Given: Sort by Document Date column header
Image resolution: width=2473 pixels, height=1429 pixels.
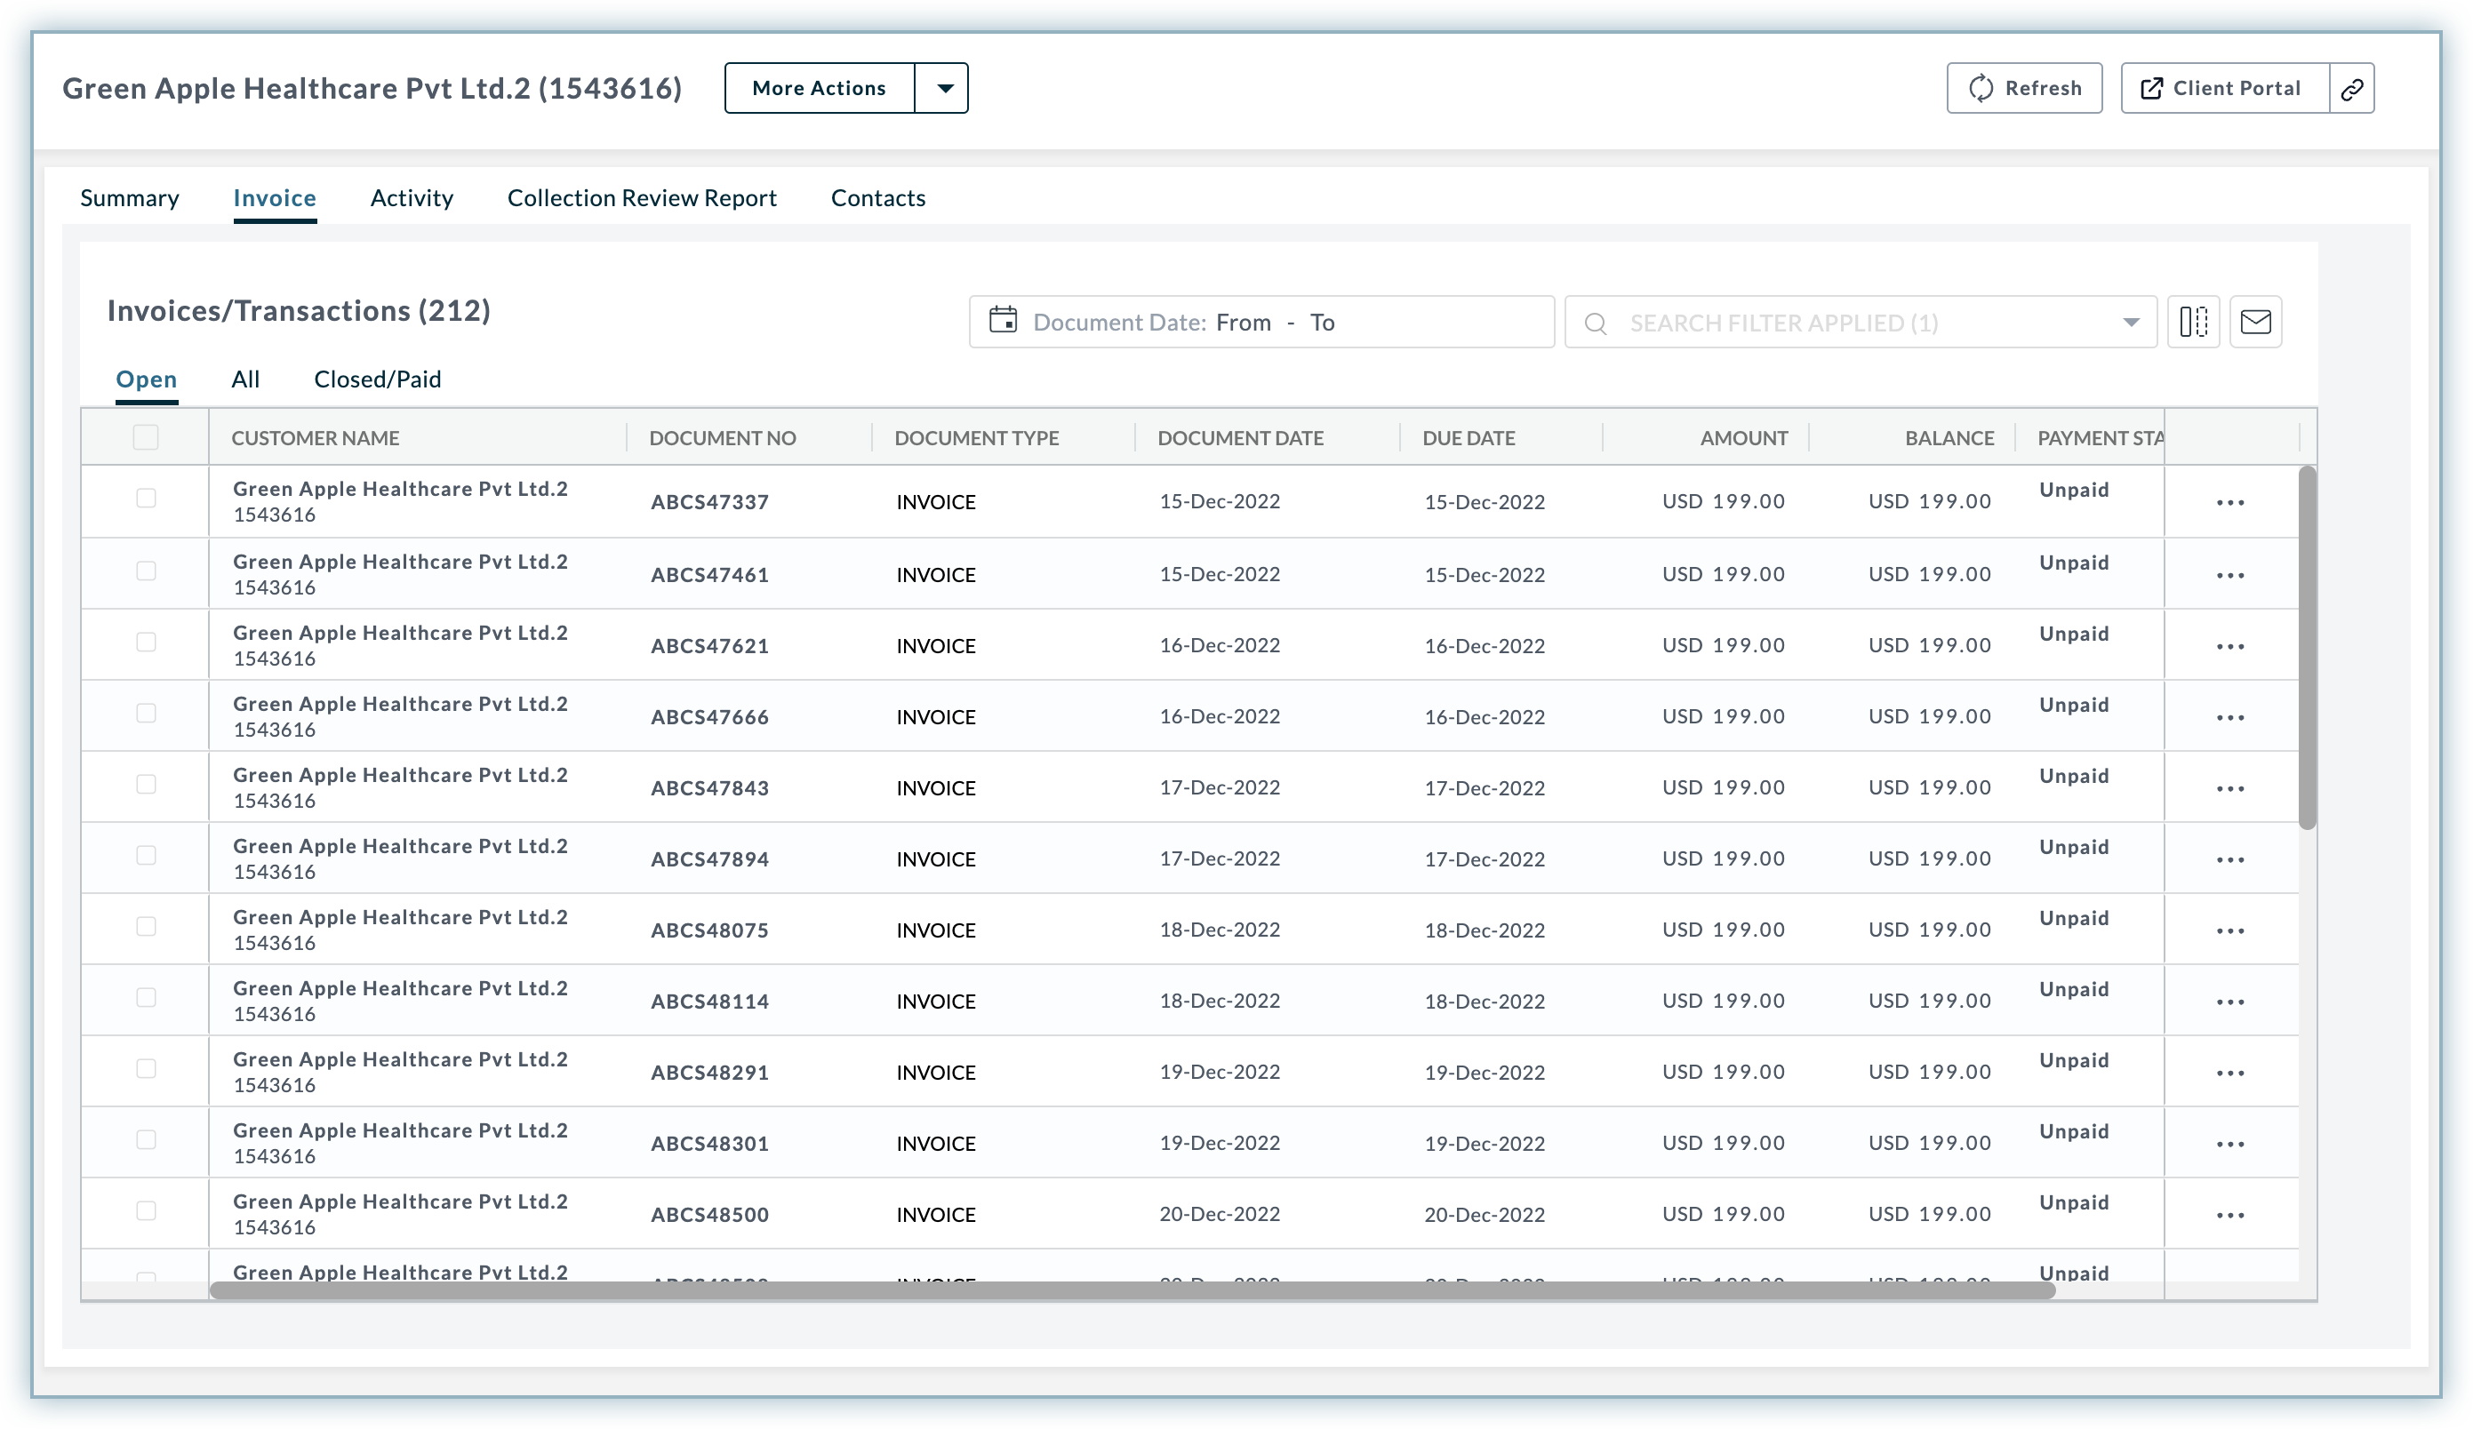Looking at the screenshot, I should [1240, 438].
